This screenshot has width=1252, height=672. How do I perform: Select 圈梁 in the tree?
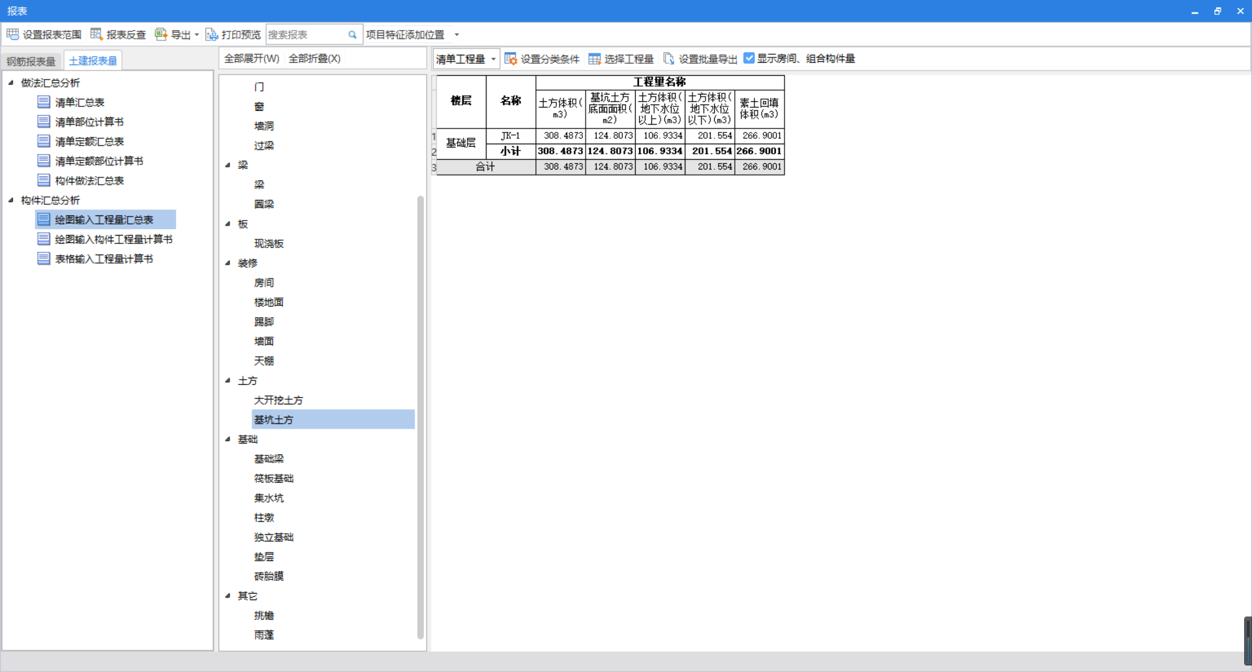pos(264,204)
